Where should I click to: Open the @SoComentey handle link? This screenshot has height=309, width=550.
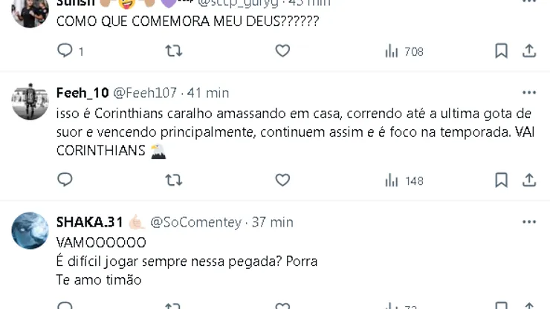(195, 222)
